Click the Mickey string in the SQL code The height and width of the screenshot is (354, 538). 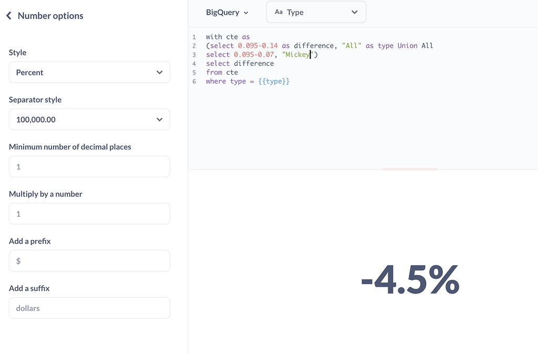(x=297, y=54)
